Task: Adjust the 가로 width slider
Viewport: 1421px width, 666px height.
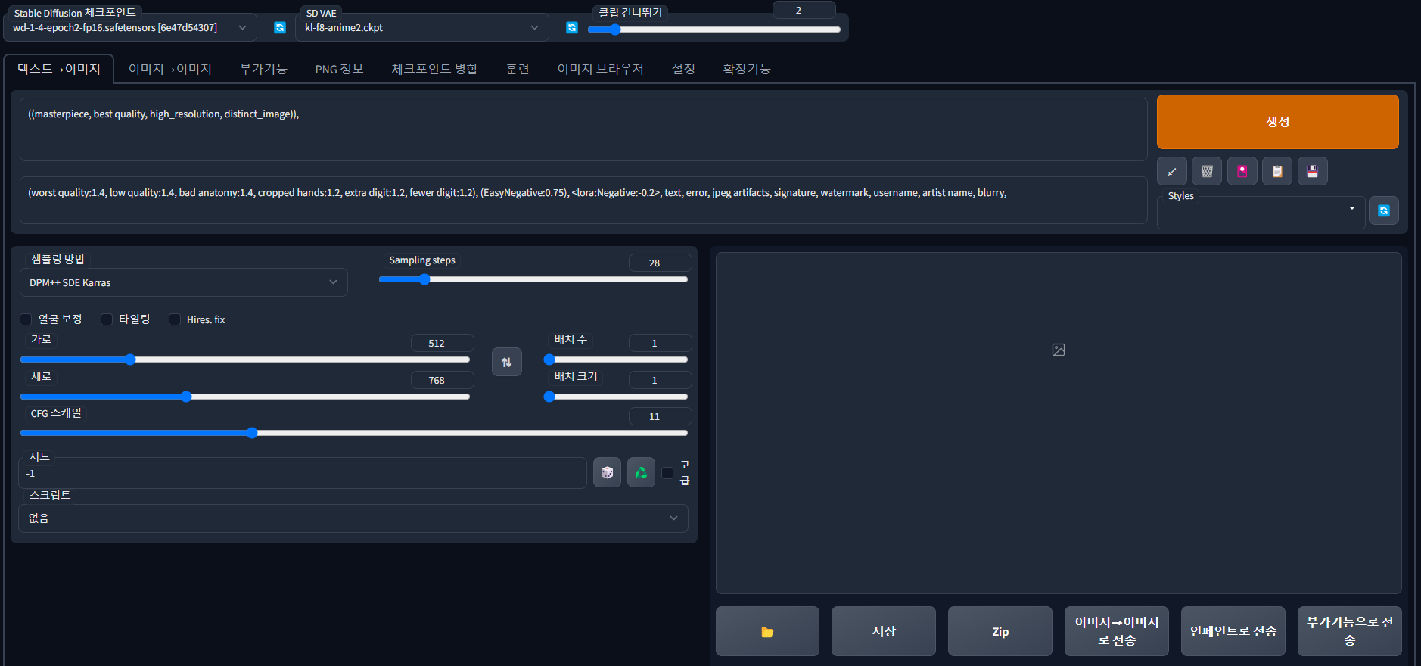Action: [245, 359]
